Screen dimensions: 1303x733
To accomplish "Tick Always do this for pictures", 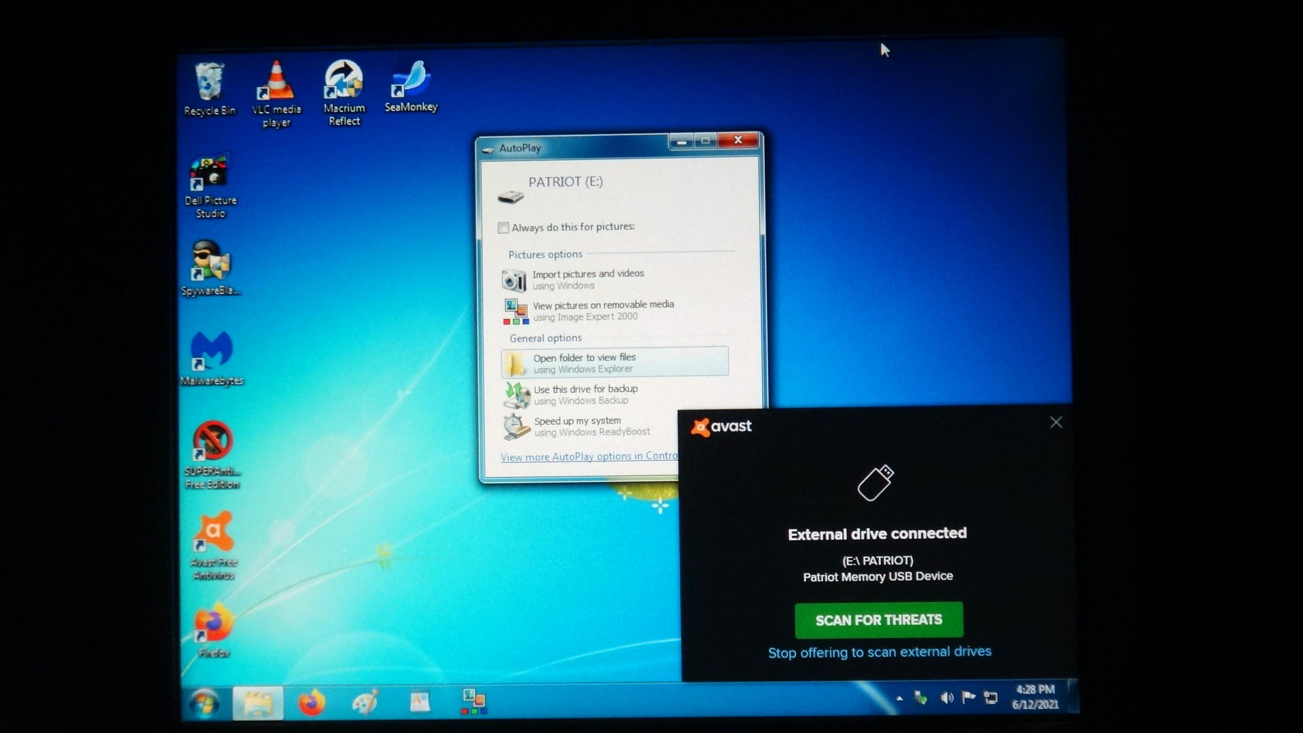I will (x=503, y=228).
